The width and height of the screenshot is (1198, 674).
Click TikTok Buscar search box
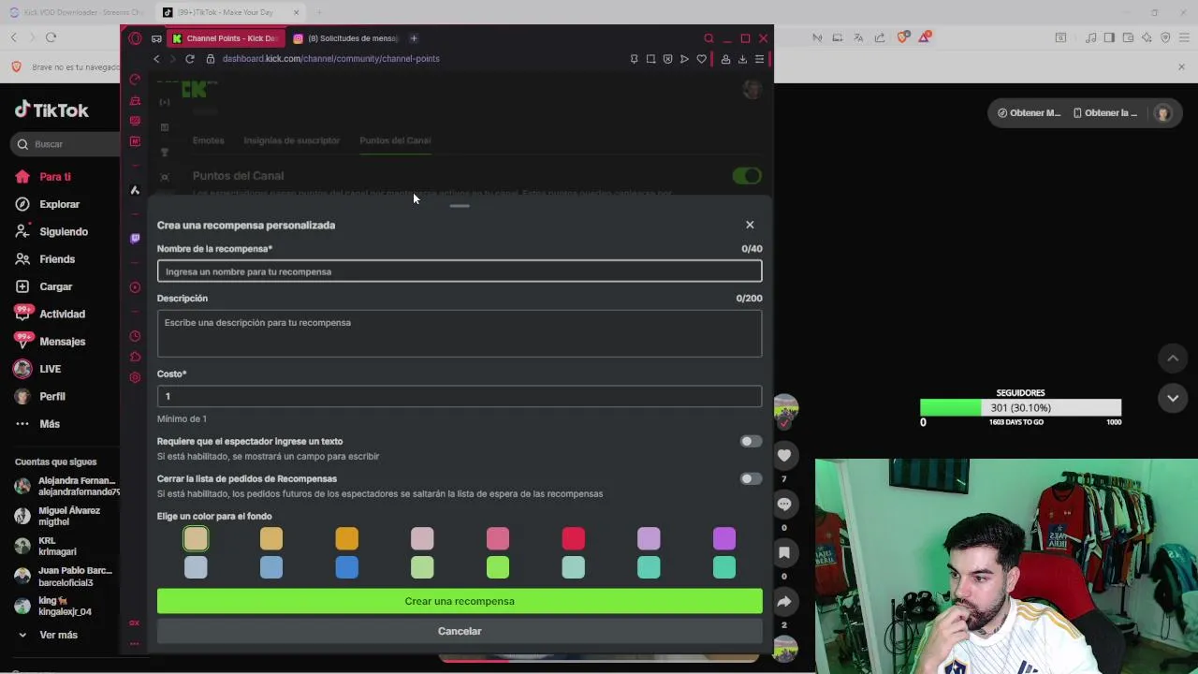[x=66, y=144]
